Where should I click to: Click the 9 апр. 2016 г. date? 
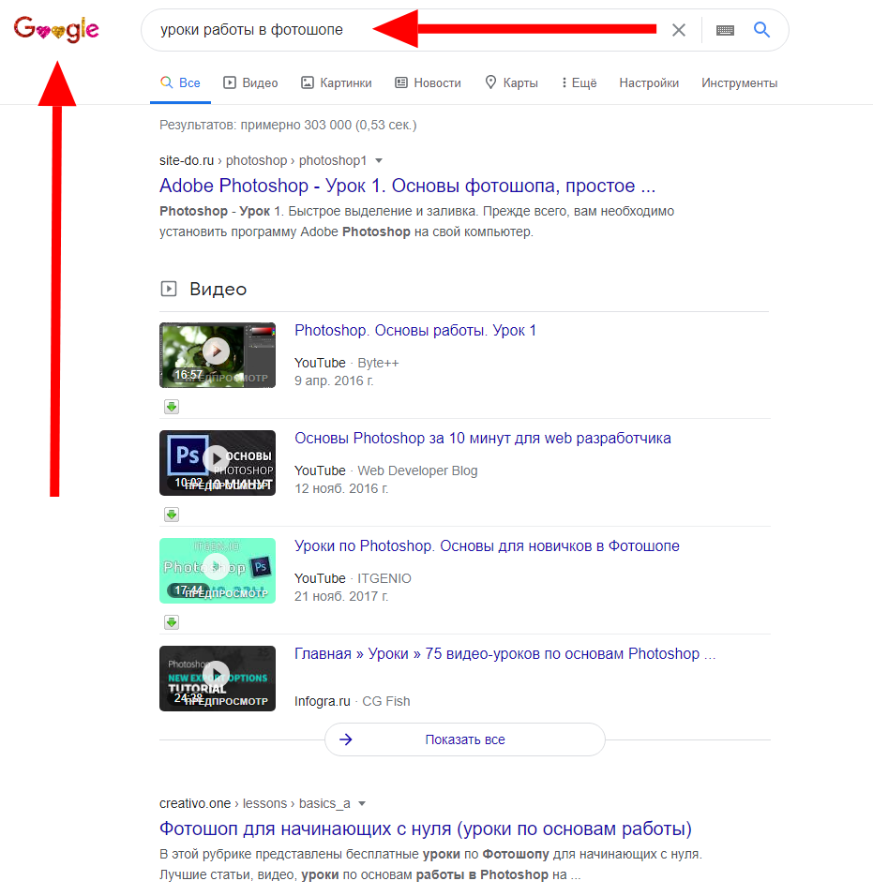pos(334,381)
